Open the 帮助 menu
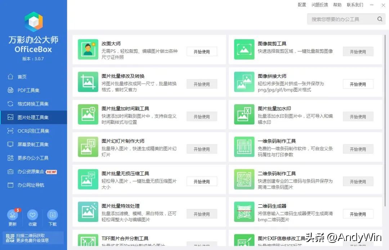The height and width of the screenshot is (250, 389). [337, 5]
